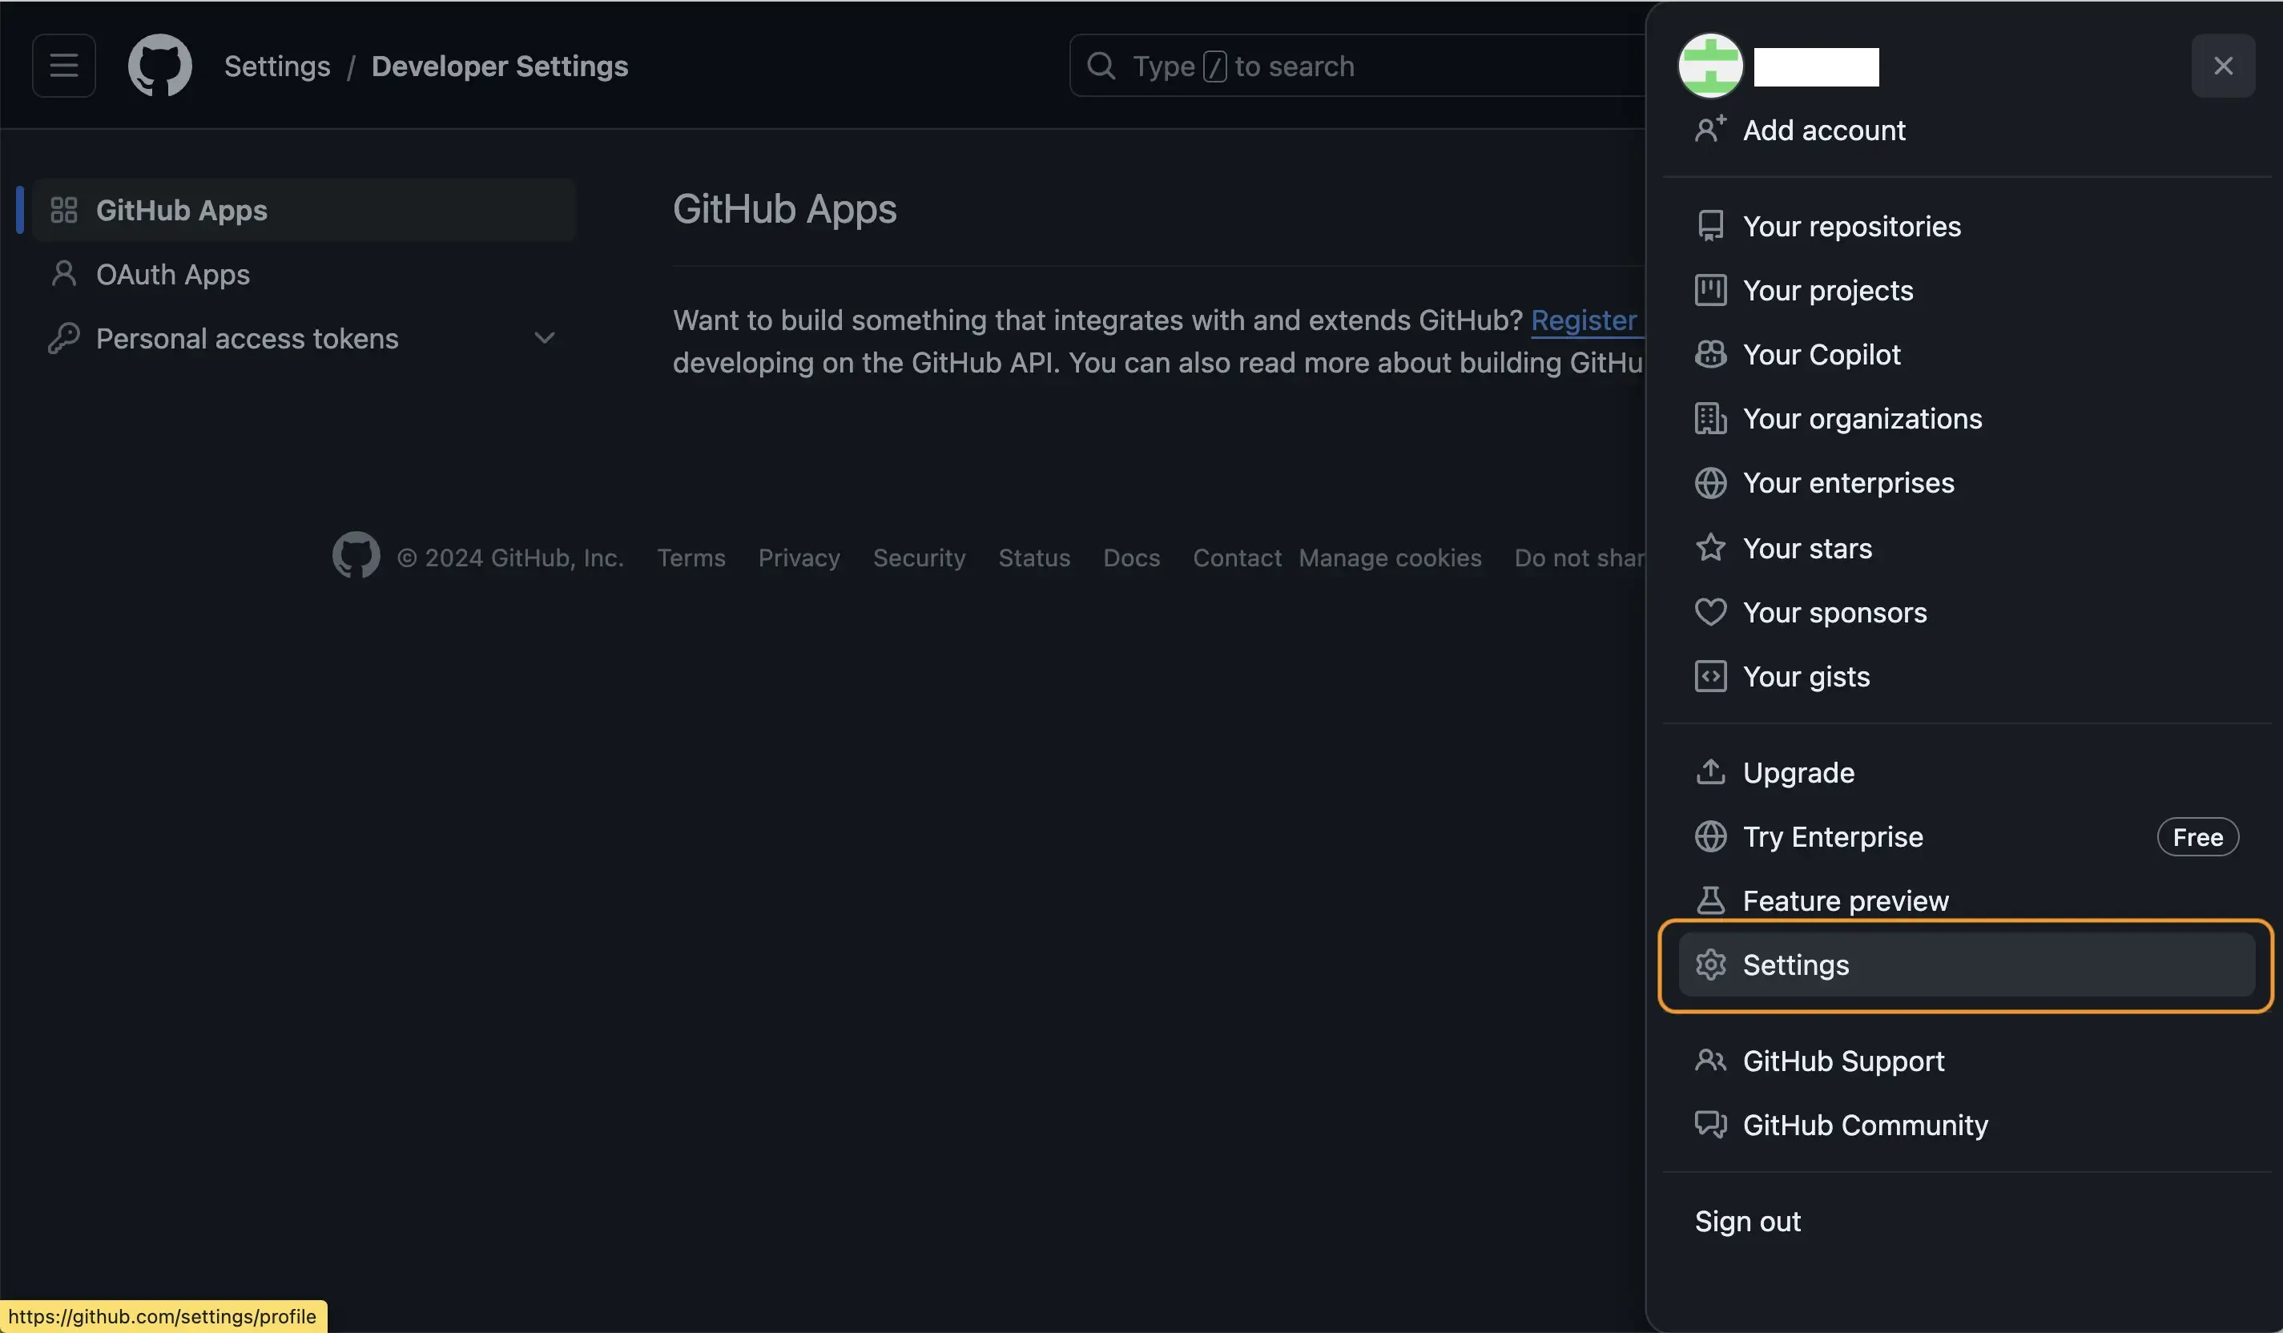Click the sponsors heart icon

click(x=1710, y=612)
